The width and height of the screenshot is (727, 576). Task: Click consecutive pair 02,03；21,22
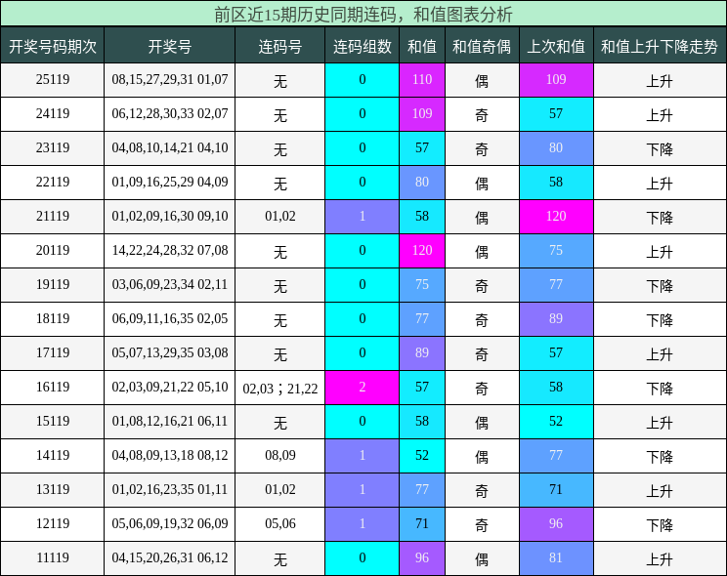click(280, 388)
